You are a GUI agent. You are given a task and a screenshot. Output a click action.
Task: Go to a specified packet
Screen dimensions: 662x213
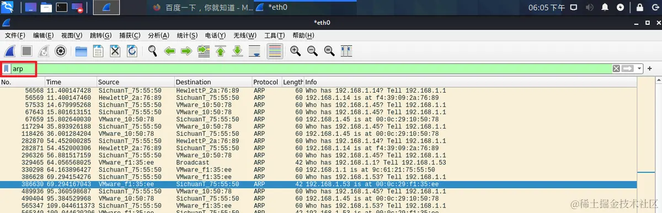(204, 51)
